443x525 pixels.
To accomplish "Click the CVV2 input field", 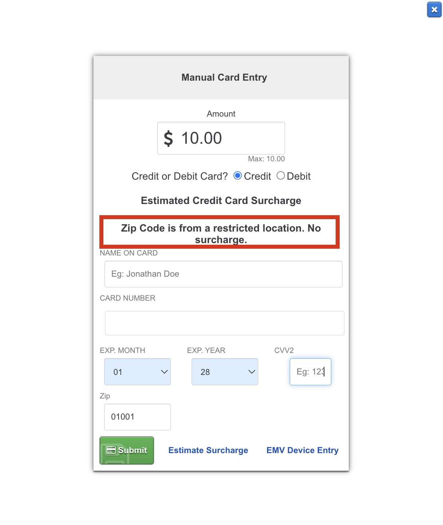I will (310, 372).
